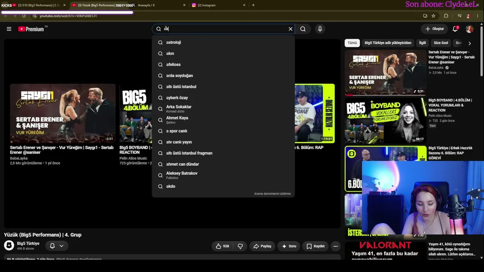Open a new browser tab

pyautogui.click(x=253, y=5)
